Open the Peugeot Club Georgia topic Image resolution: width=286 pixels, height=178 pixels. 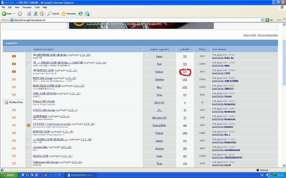click(44, 101)
